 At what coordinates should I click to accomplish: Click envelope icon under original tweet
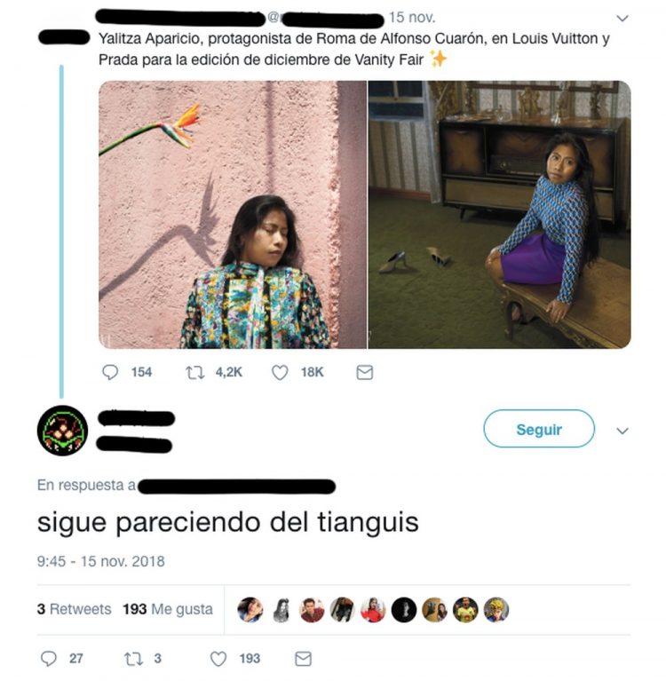[x=364, y=373]
